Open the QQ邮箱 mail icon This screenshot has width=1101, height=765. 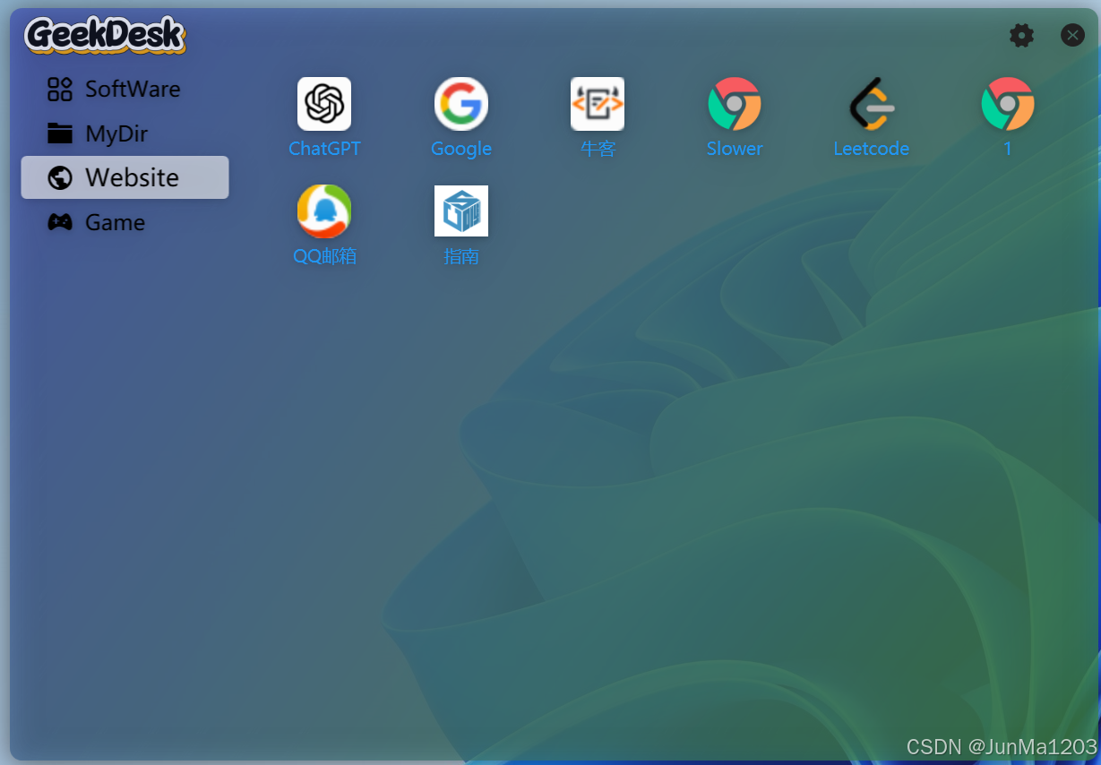click(x=324, y=211)
